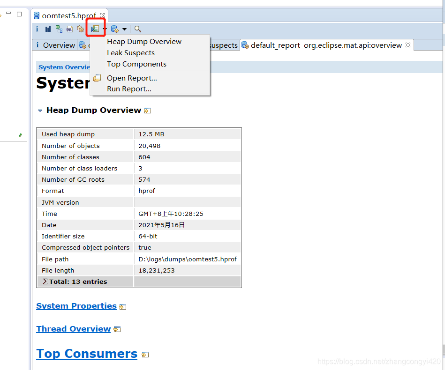Image resolution: width=445 pixels, height=370 pixels.
Task: Expand the Query Browser dropdown arrow
Action: coord(124,29)
